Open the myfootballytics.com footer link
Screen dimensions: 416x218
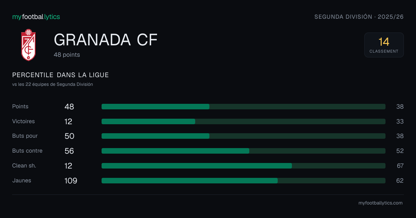380,203
